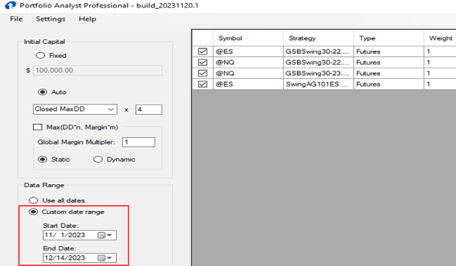
Task: Choose the Dynamic margin option
Action: tap(98, 159)
